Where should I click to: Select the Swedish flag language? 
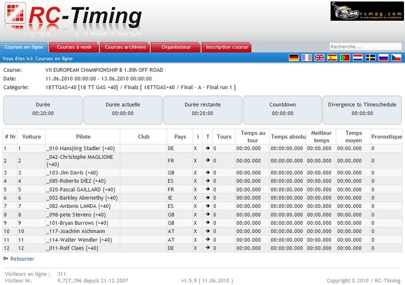tap(371, 58)
